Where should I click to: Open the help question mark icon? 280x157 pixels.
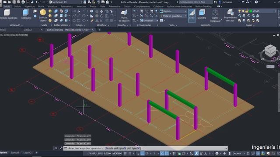(x=256, y=2)
